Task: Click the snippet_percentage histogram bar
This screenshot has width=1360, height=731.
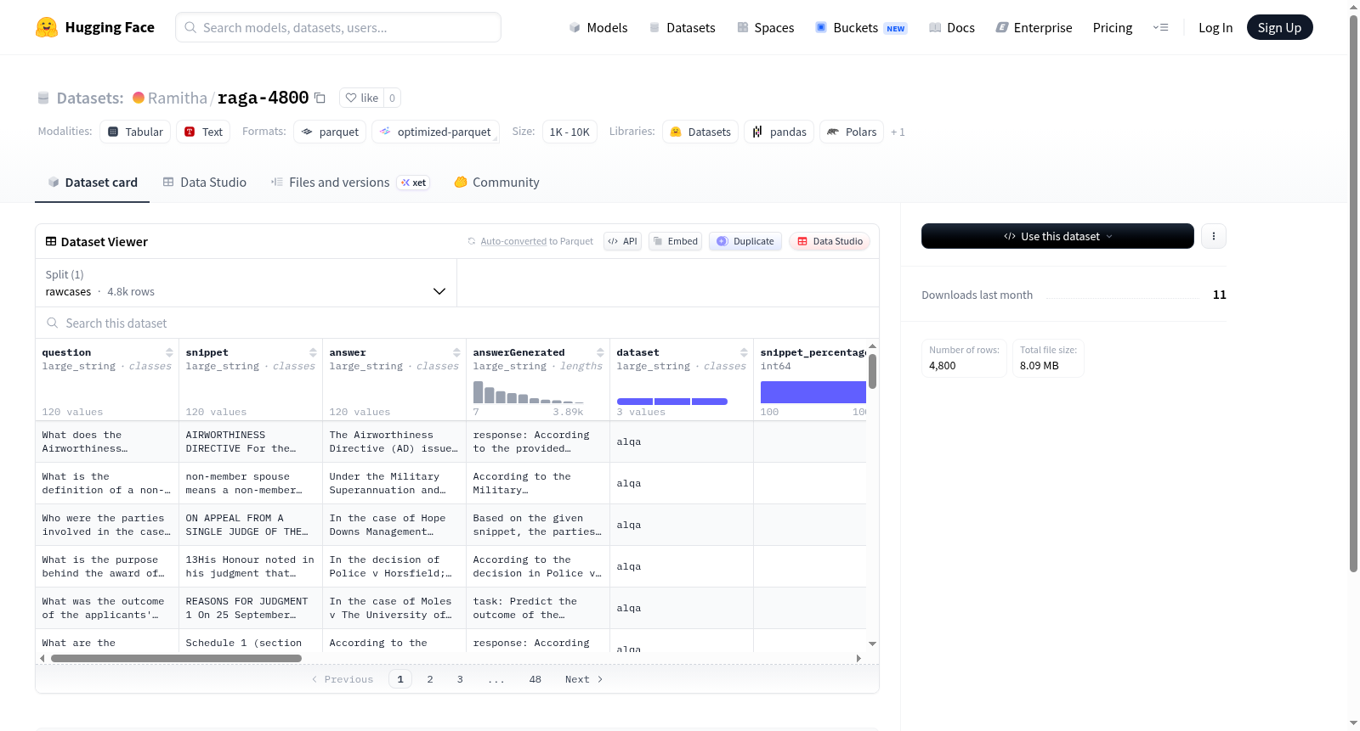Action: [813, 391]
